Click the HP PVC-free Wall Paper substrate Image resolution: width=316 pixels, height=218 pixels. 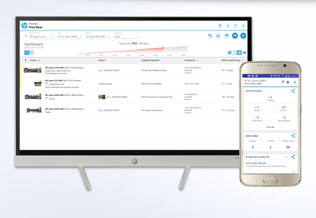pyautogui.click(x=152, y=84)
